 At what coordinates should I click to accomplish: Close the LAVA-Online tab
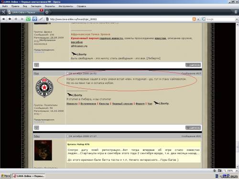[x=42, y=10]
